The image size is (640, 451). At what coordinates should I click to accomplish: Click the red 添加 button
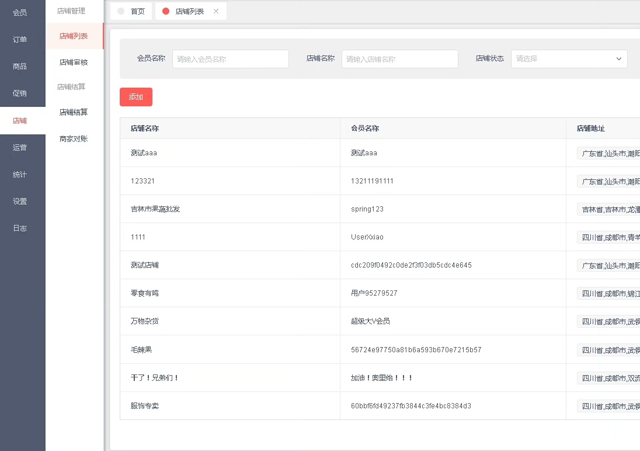click(135, 97)
